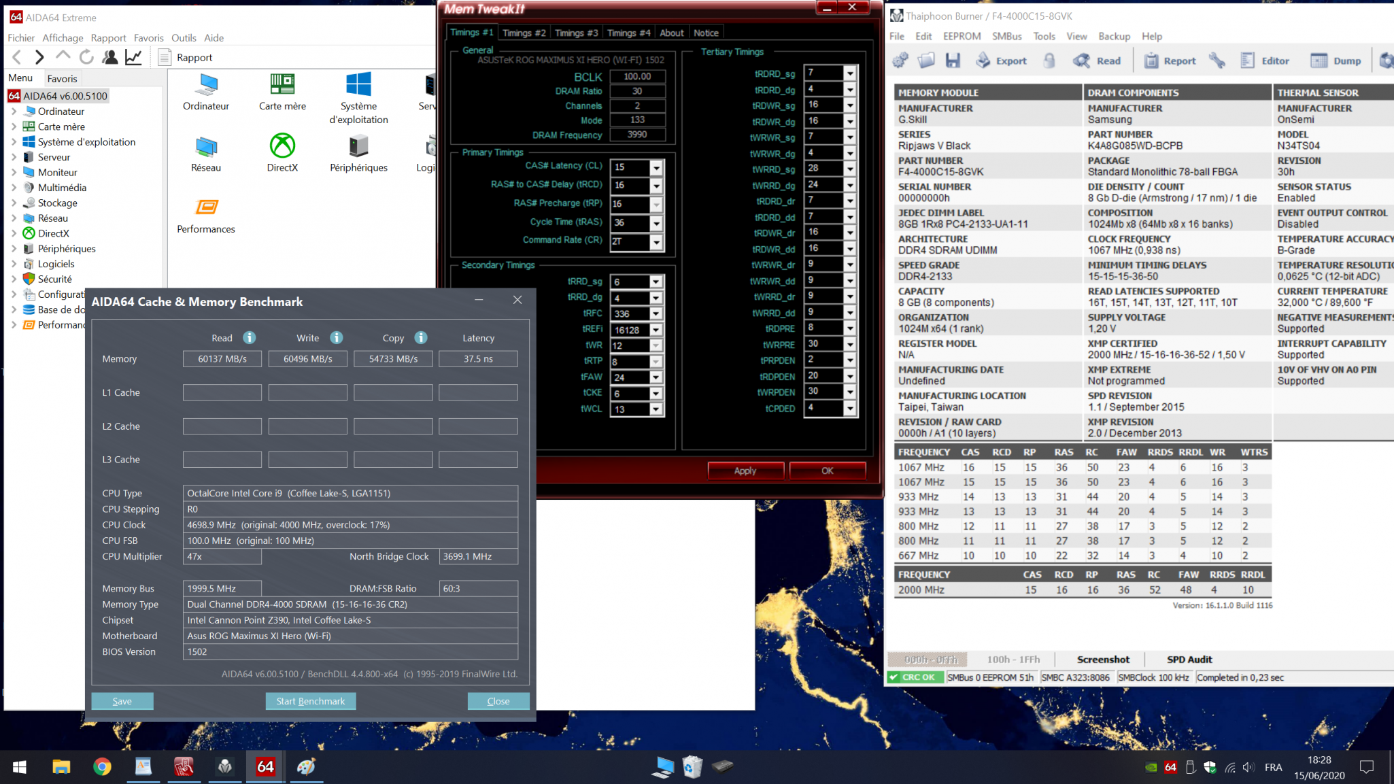Click the lock icon in Thaiphoon Burner toolbar
1394x784 pixels.
(1049, 61)
